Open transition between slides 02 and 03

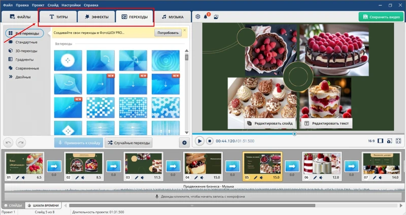coord(113,166)
